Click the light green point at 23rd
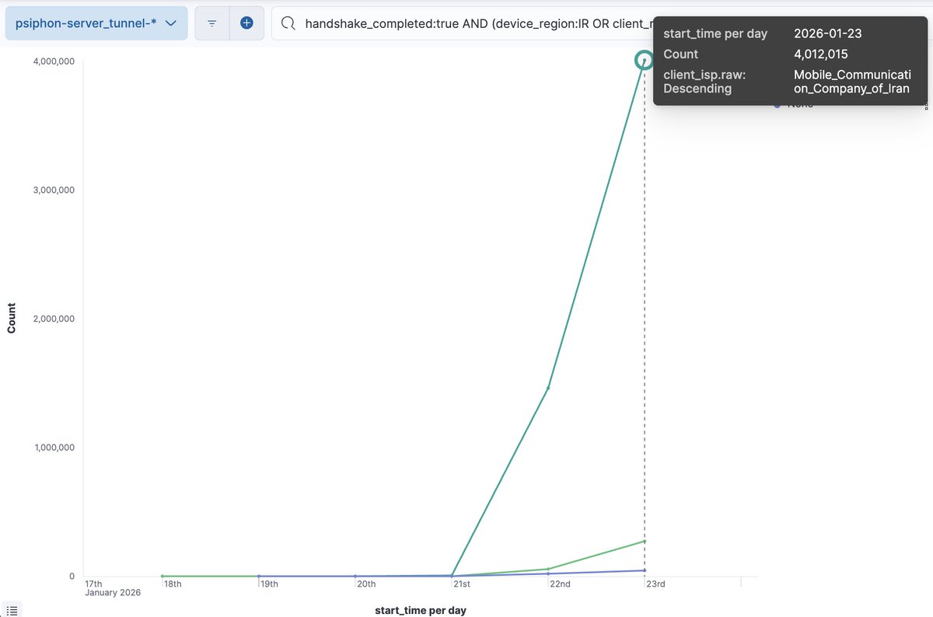The height and width of the screenshot is (617, 933). pos(645,541)
